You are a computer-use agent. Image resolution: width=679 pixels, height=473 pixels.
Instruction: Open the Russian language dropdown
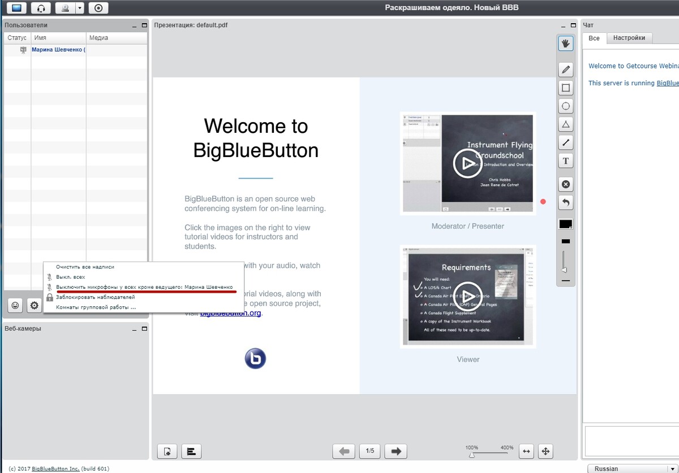click(x=633, y=468)
